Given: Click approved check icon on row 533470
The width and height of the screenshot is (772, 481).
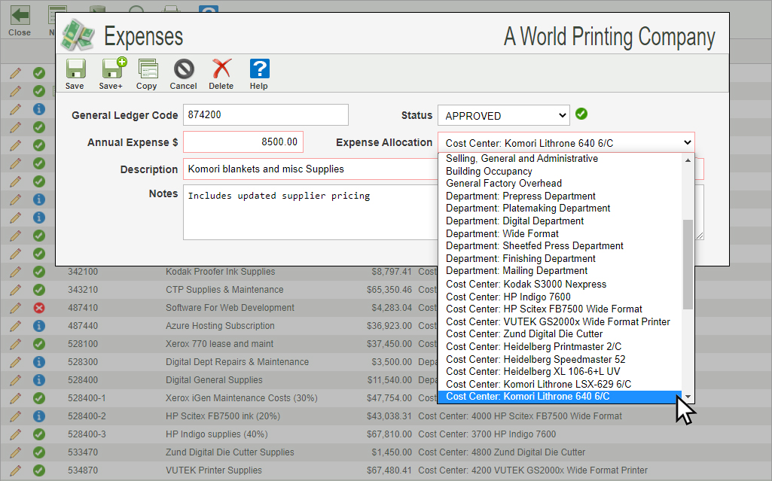Looking at the screenshot, I should click(39, 452).
